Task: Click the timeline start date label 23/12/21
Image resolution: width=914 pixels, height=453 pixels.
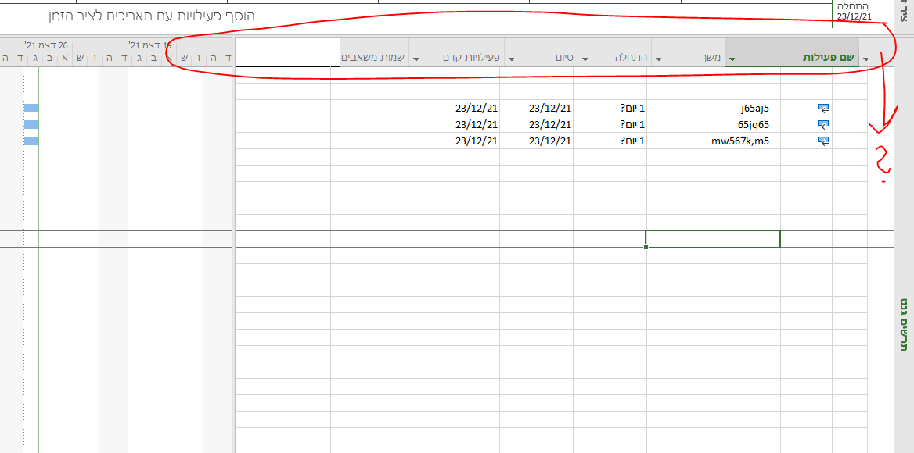Action: pyautogui.click(x=855, y=16)
